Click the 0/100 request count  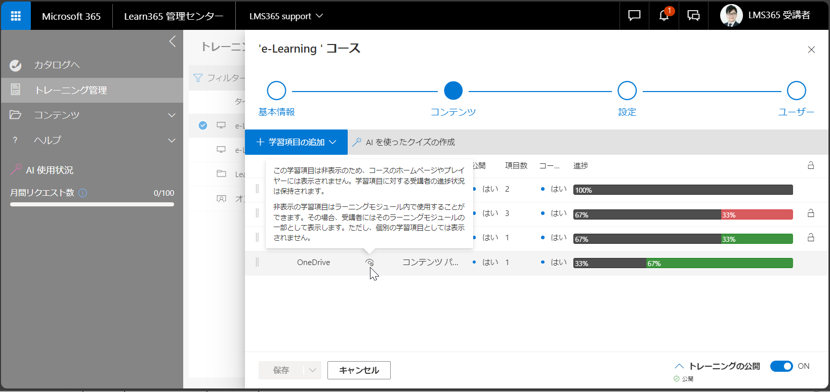pos(164,193)
